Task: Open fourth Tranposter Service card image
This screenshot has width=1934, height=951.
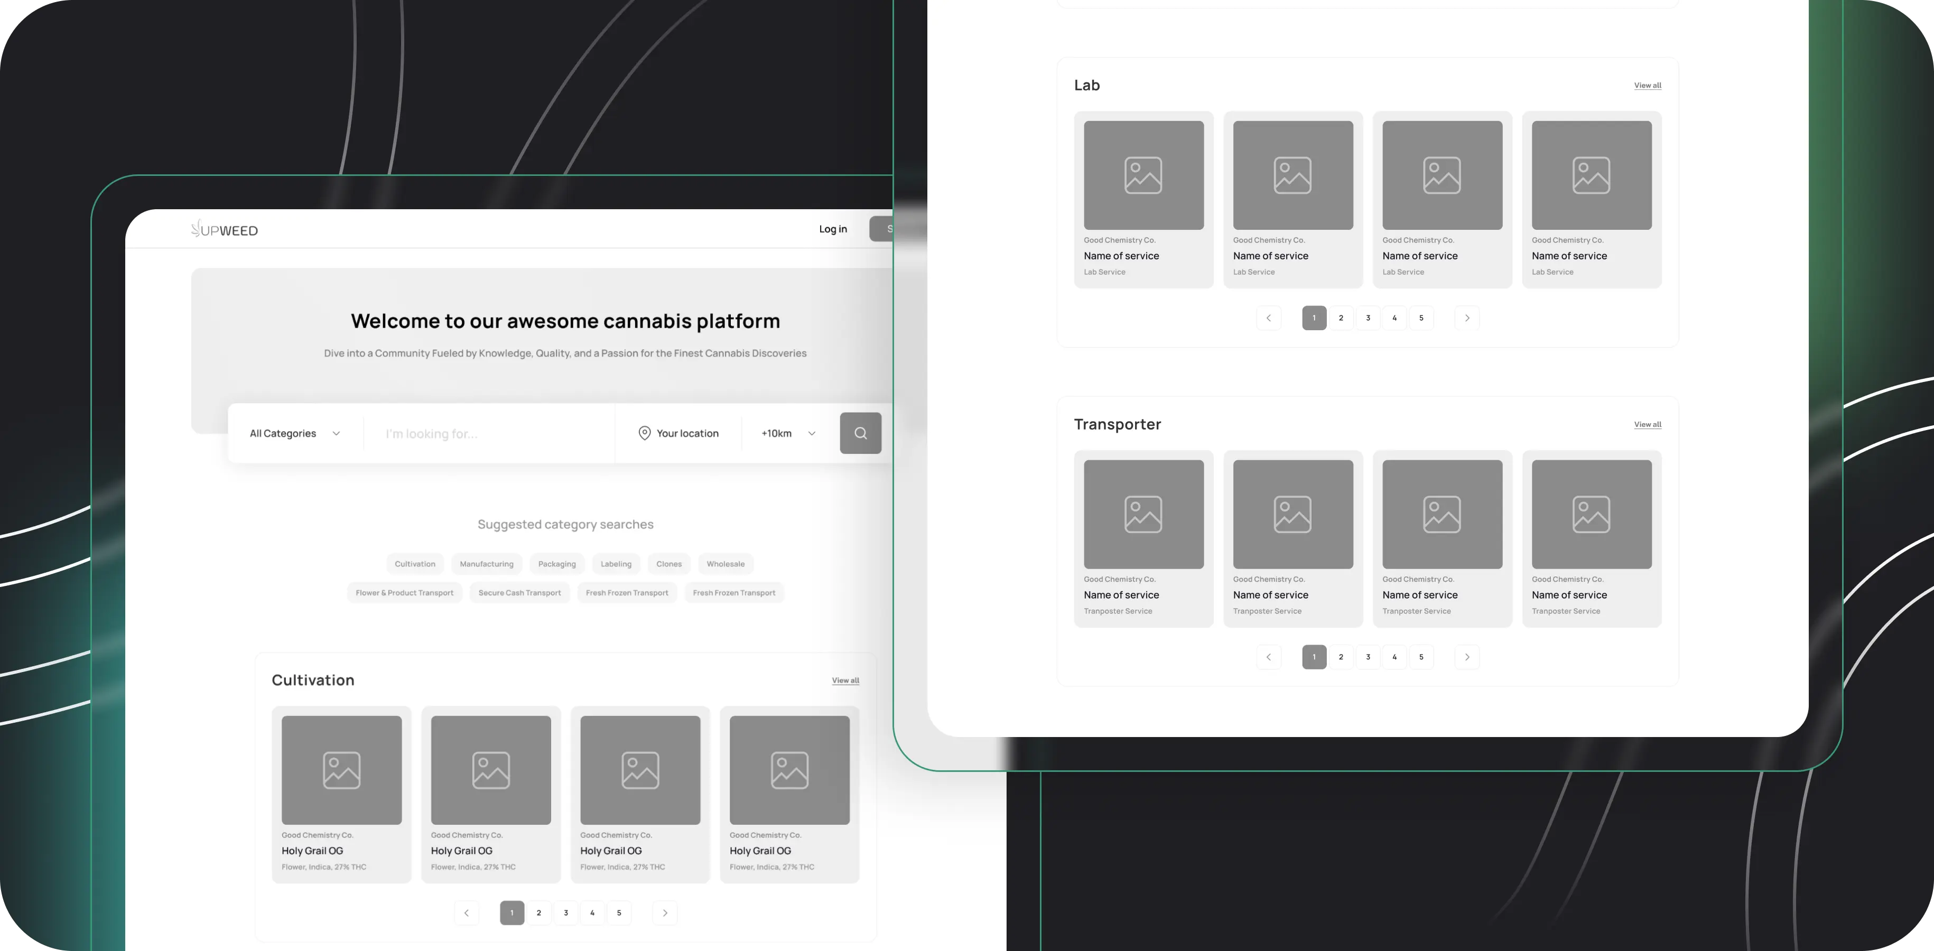Action: [1592, 514]
